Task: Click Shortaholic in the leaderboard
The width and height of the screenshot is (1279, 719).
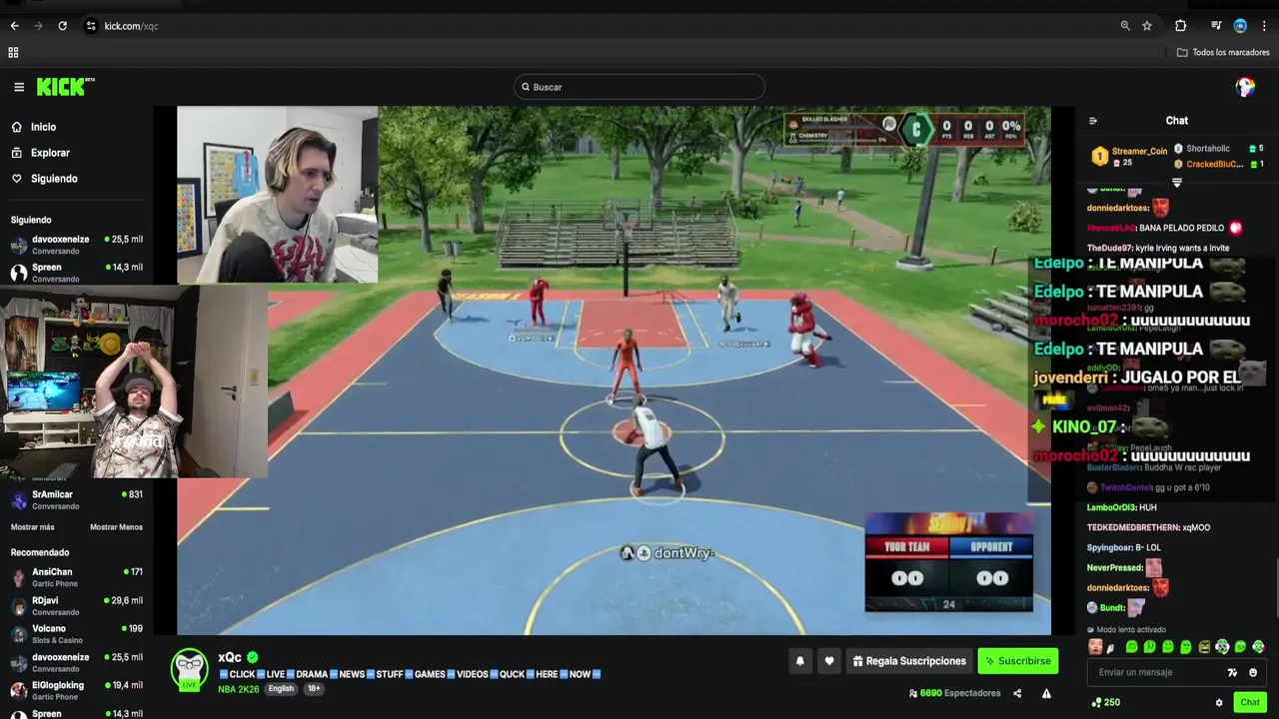Action: (1208, 149)
